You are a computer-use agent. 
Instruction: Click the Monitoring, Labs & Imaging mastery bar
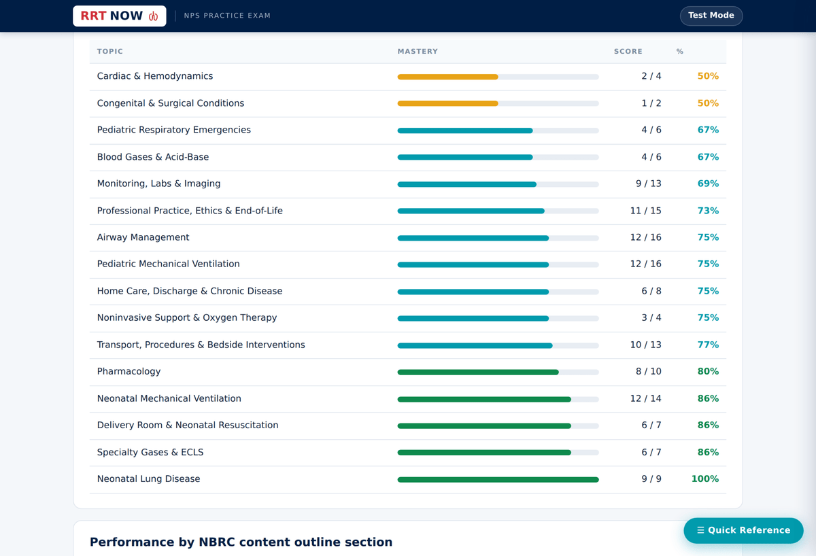(x=498, y=184)
